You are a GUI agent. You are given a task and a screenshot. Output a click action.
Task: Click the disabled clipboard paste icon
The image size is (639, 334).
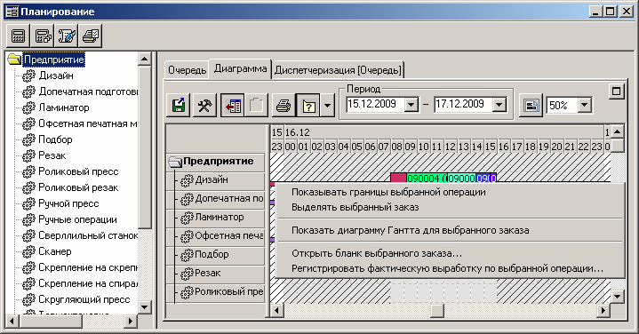(256, 106)
